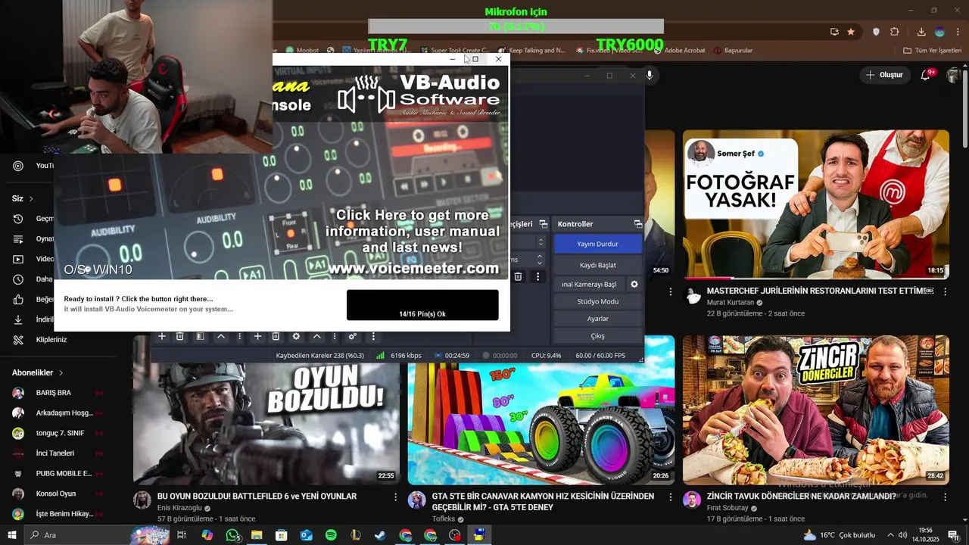
Task: Adjust the OBS transition duration stepper
Action: pyautogui.click(x=539, y=259)
